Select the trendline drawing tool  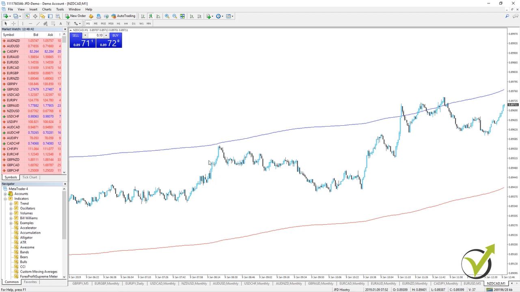38,24
